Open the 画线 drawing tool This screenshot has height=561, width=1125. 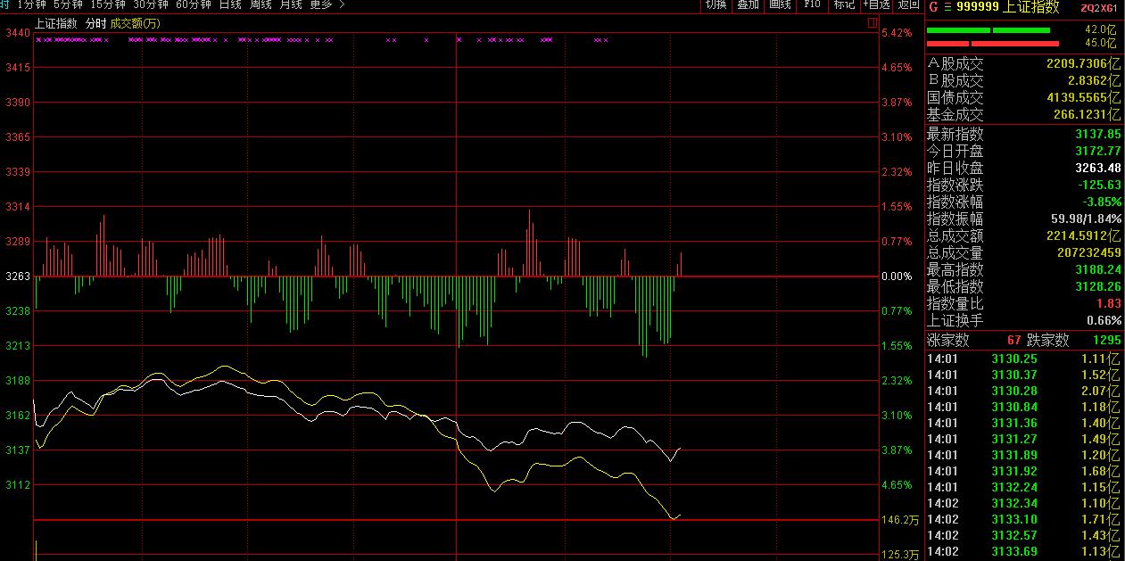[x=780, y=4]
